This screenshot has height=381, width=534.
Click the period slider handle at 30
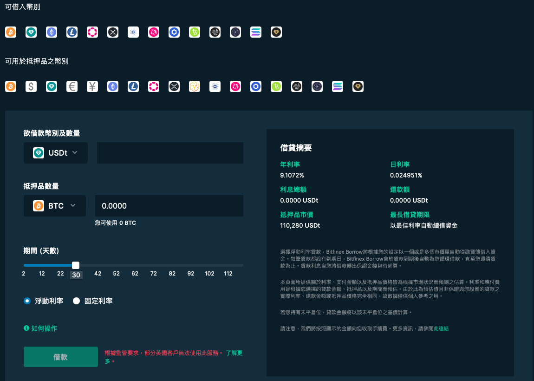76,265
